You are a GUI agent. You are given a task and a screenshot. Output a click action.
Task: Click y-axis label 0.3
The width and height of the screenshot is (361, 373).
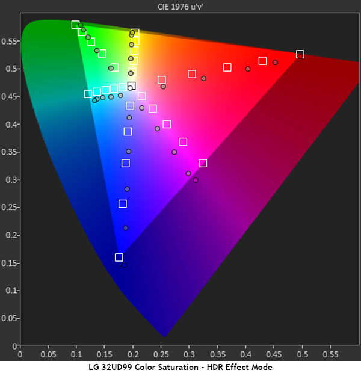[x=11, y=180]
